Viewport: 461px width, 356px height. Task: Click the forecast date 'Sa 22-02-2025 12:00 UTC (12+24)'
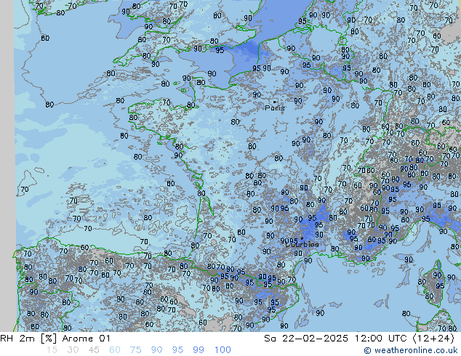[359, 339]
